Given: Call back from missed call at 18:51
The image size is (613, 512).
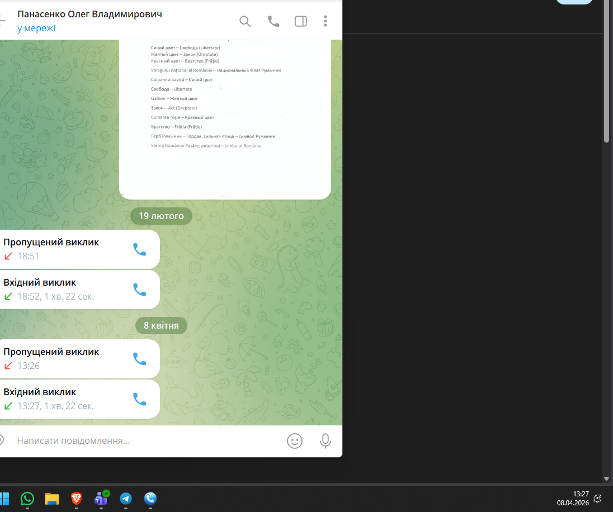Looking at the screenshot, I should tap(140, 249).
